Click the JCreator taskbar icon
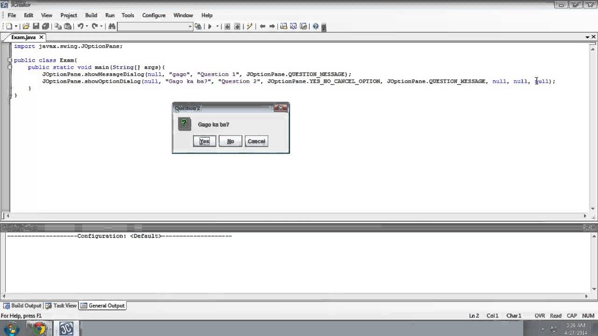Screen dimensions: 598x336 pyautogui.click(x=66, y=329)
